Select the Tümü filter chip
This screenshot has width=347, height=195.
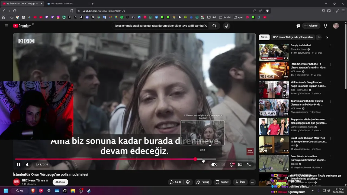point(264,37)
